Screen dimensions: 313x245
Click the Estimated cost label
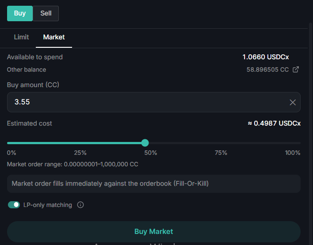coord(29,123)
